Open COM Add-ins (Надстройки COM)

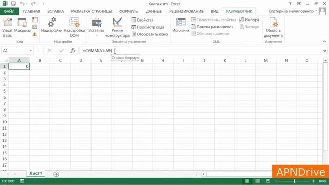point(74,28)
